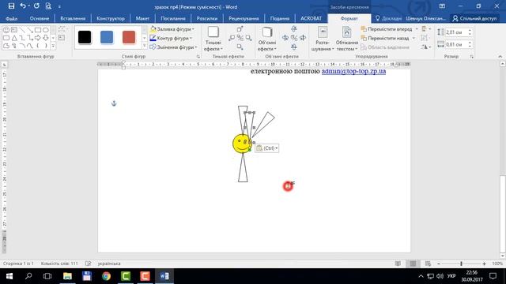Click the Edit Shape icon
506x284 pixels.
click(x=62, y=29)
